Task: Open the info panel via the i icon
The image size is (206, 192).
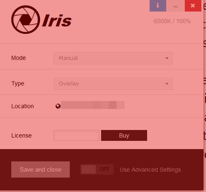Action: click(x=158, y=6)
